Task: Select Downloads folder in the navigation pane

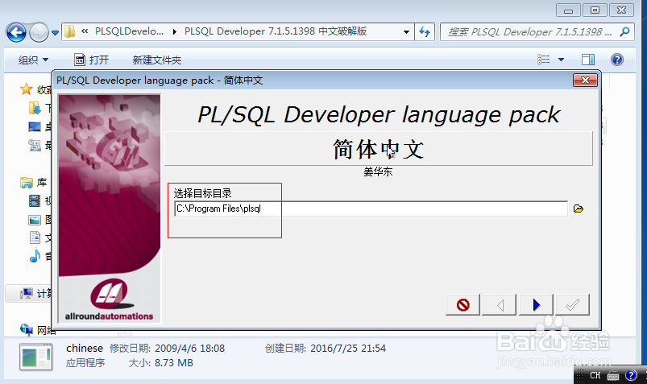Action: [35, 108]
